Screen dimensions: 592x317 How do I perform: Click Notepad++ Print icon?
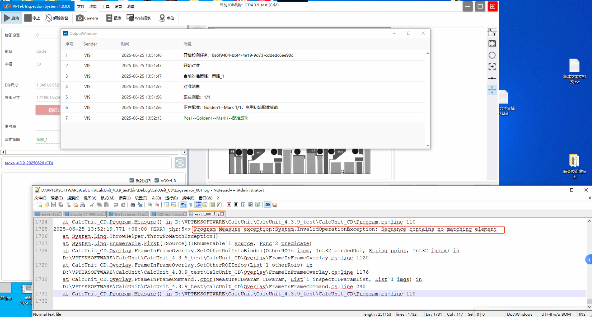(x=82, y=205)
